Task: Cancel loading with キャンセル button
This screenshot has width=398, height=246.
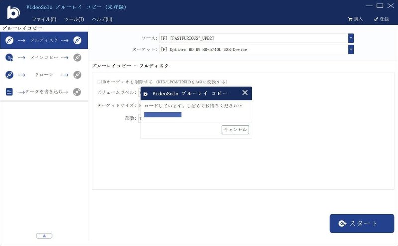Action: coord(235,130)
